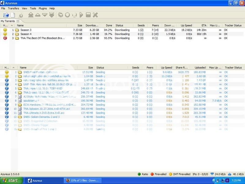245x184 pixels.
Task: Open the Firefox '15% of 3 files' downloads window
Action: click(82, 181)
